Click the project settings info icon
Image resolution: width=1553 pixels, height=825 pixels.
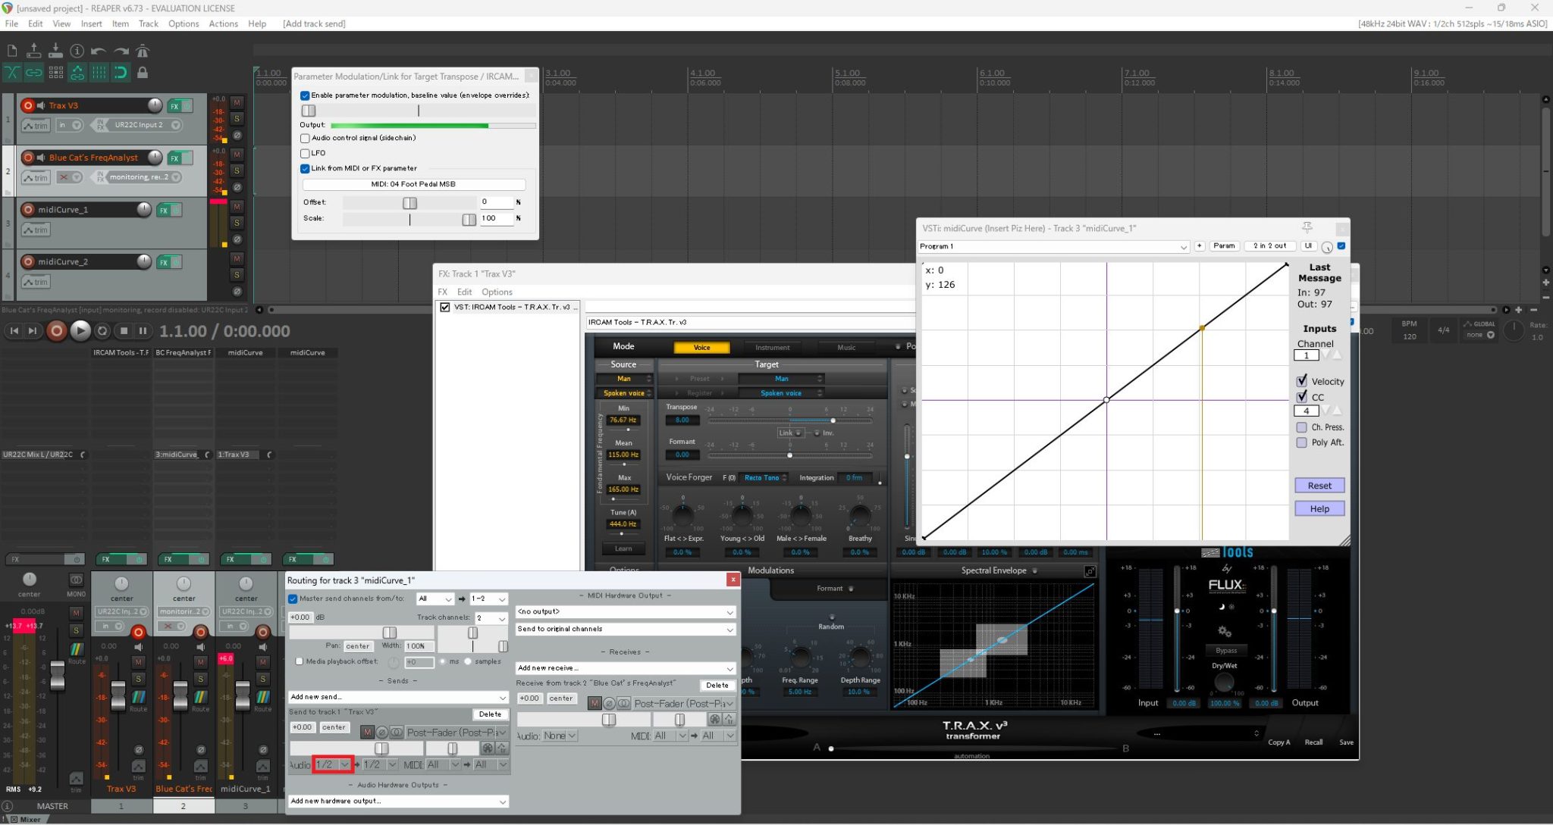77,51
